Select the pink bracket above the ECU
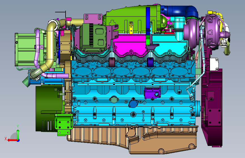 click(x=93, y=19)
